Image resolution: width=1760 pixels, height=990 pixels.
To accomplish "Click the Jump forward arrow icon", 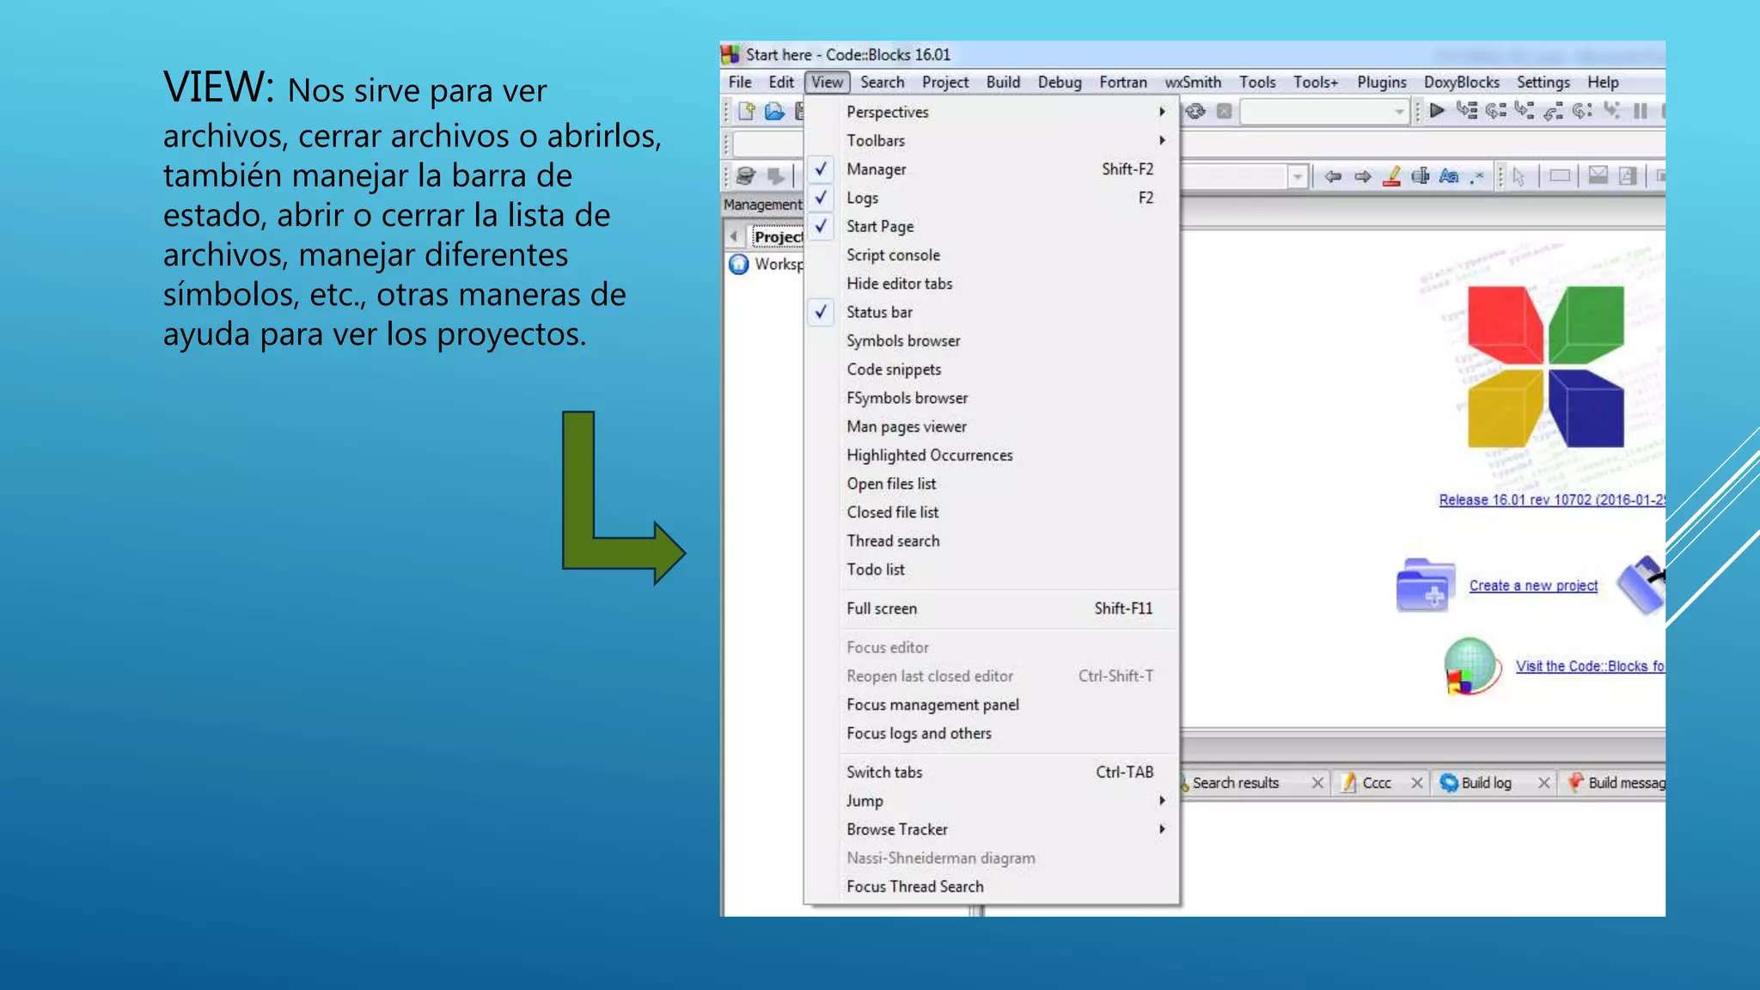I will tap(1363, 176).
